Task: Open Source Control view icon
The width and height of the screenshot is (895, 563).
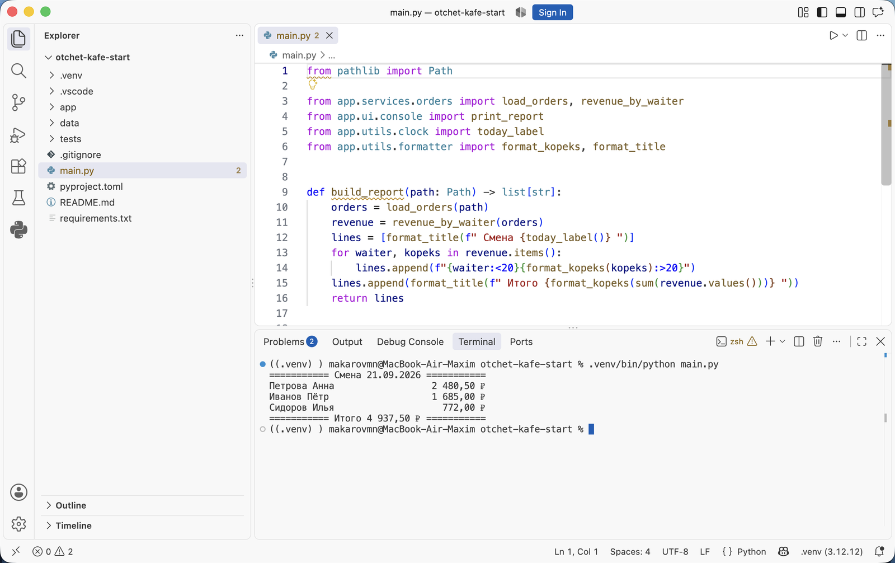Action: pyautogui.click(x=18, y=102)
